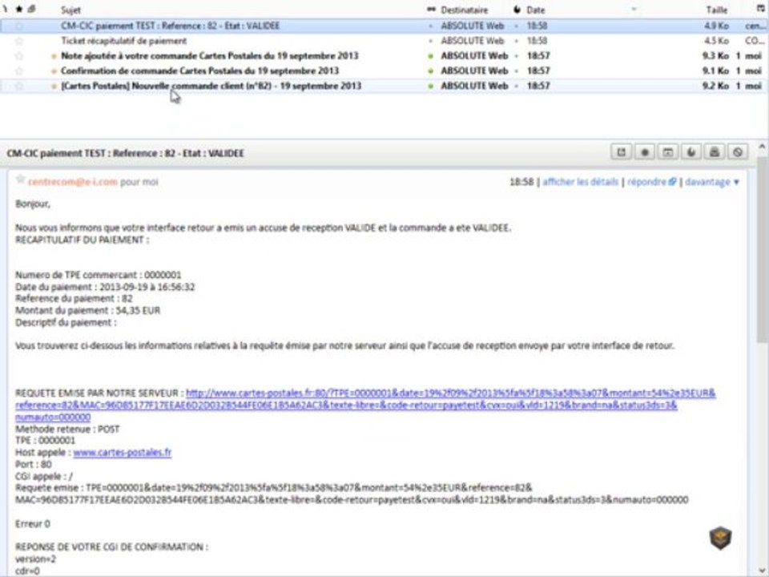Click the reply-all icon beside 'répondre'
The width and height of the screenshot is (769, 577).
coord(672,182)
